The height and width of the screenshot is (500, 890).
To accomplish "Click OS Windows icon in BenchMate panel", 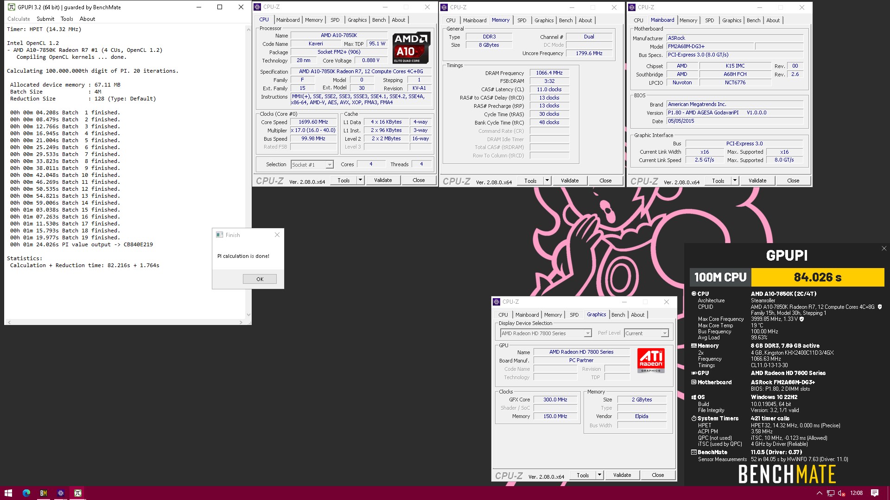I will [x=694, y=397].
